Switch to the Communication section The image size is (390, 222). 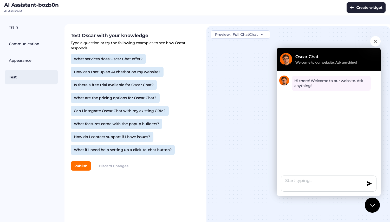[31, 44]
